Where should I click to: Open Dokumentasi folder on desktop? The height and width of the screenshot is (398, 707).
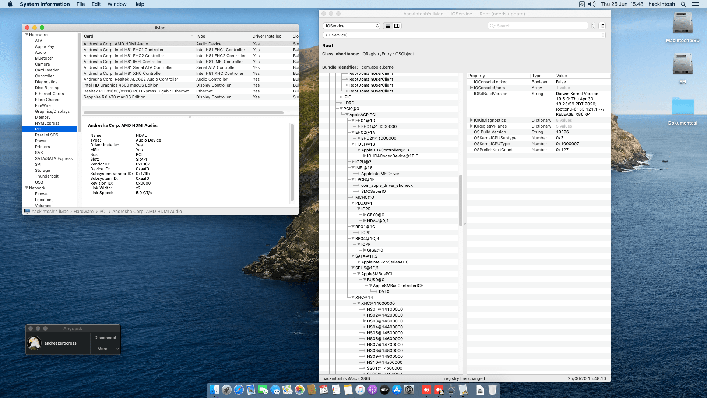683,111
